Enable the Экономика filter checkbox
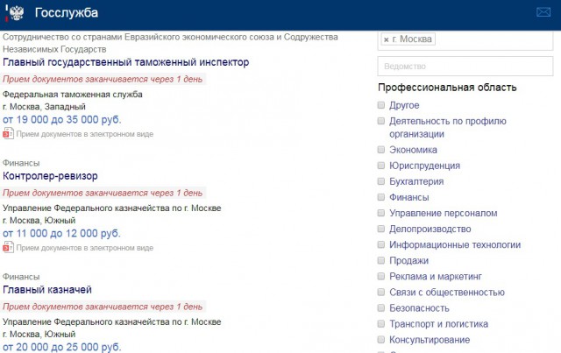The image size is (561, 353). coord(381,150)
